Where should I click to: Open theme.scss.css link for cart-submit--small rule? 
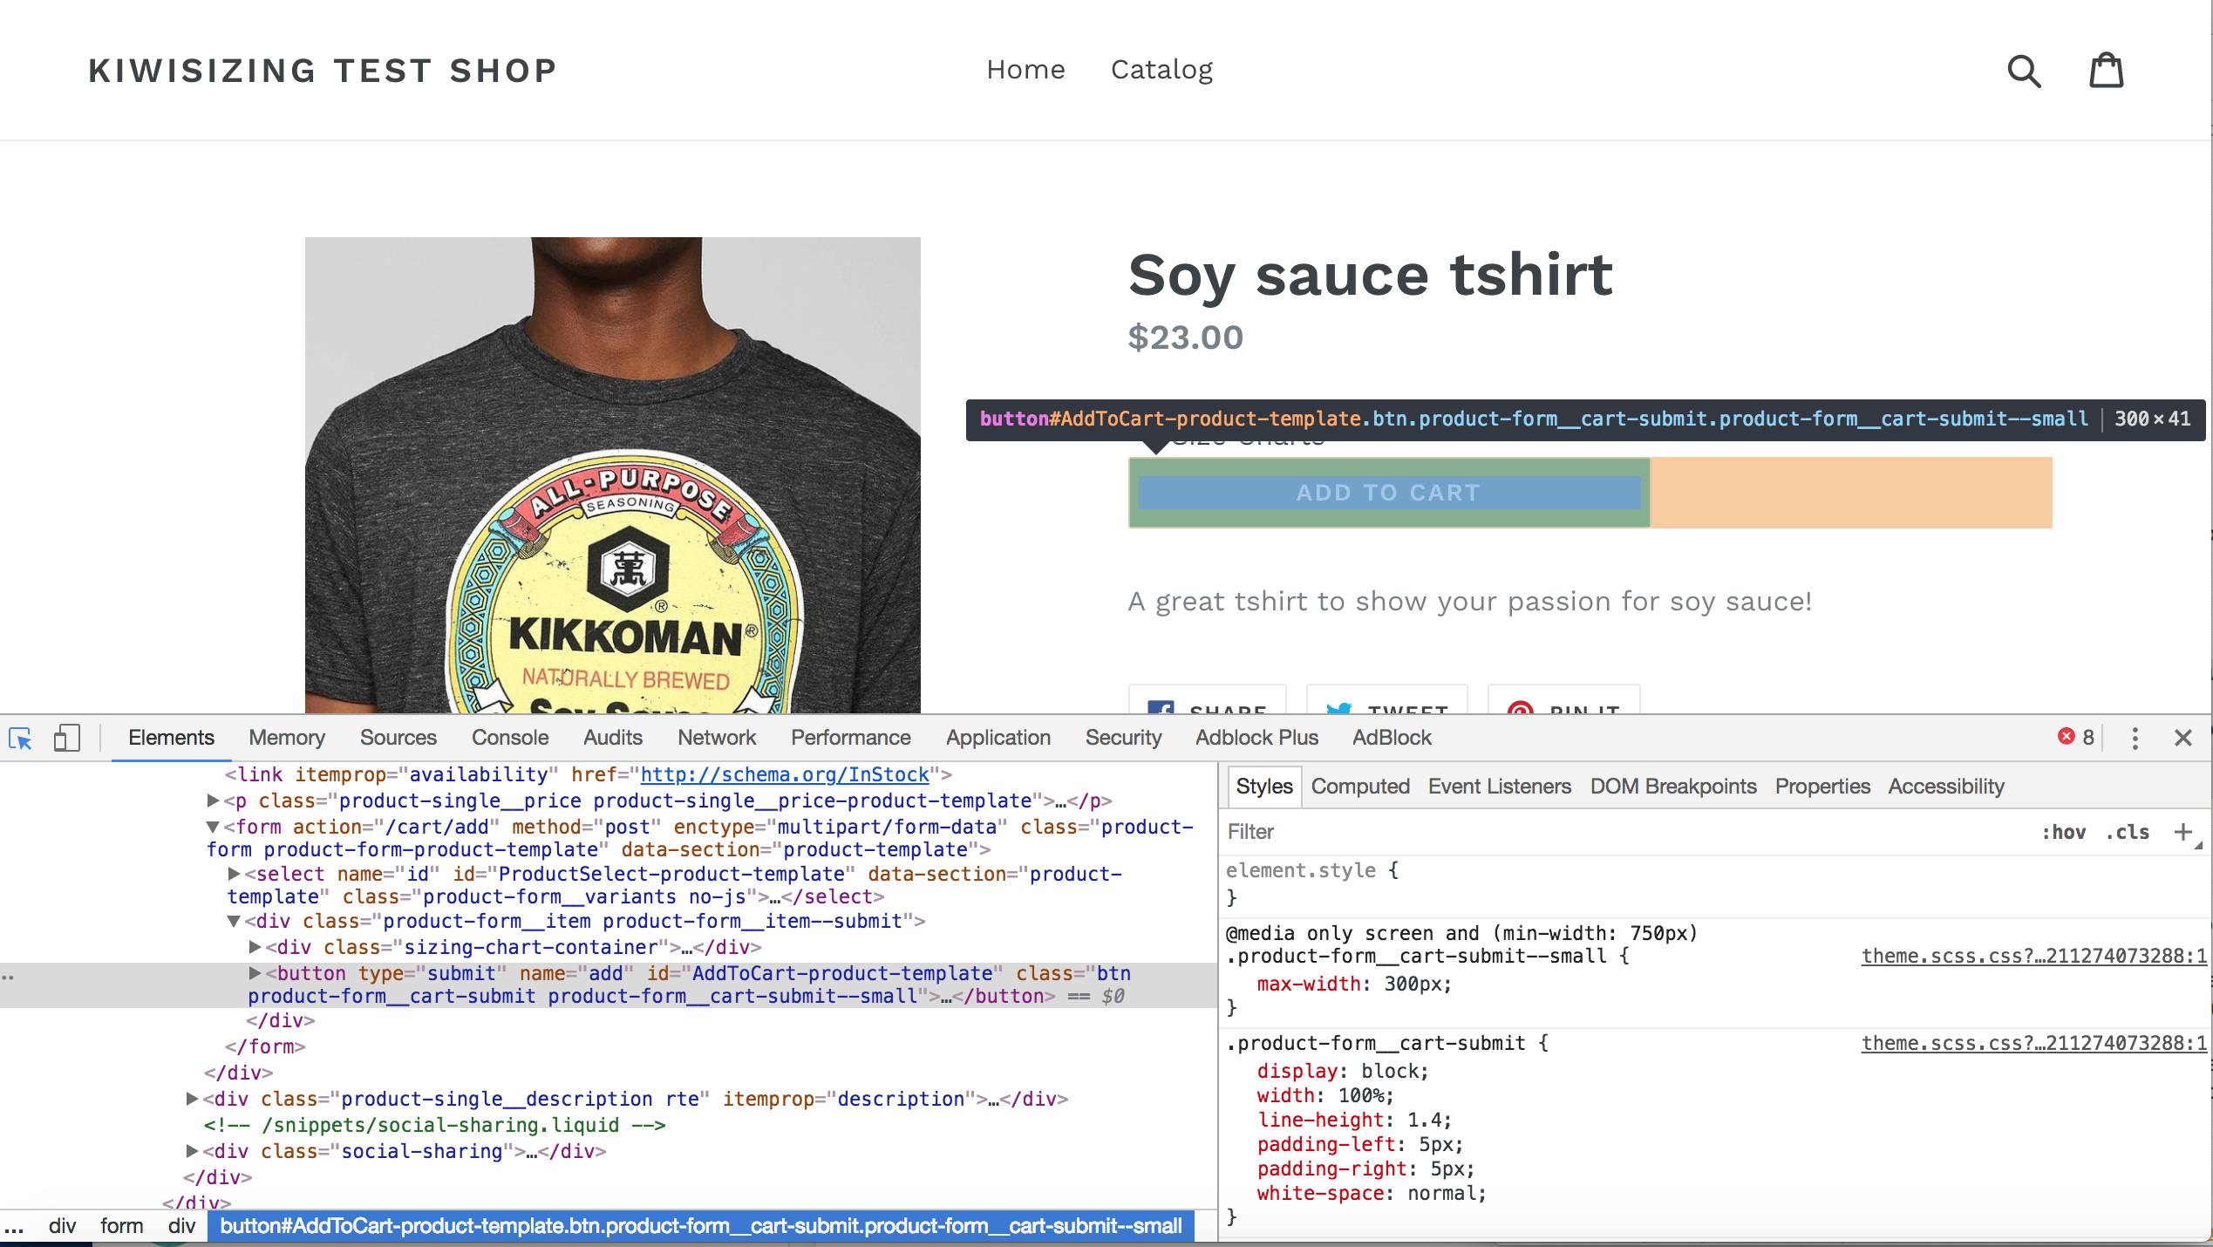(2034, 956)
